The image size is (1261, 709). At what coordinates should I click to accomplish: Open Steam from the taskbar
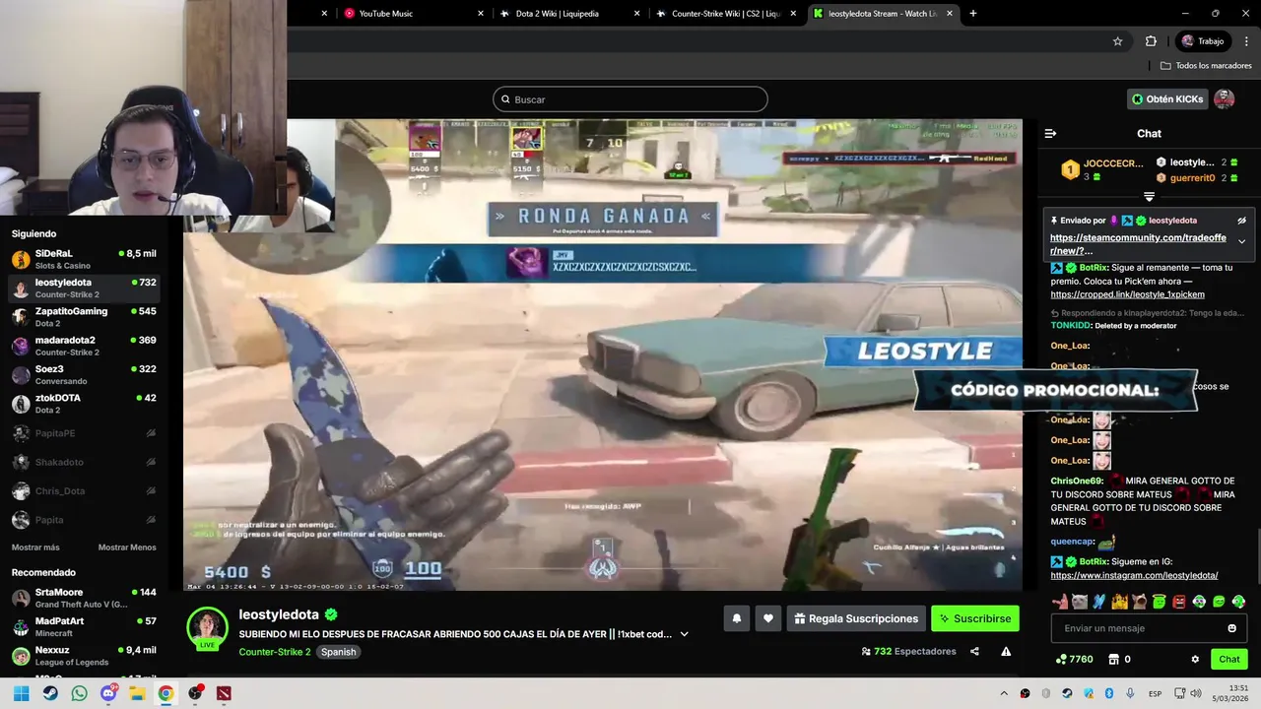coord(50,693)
